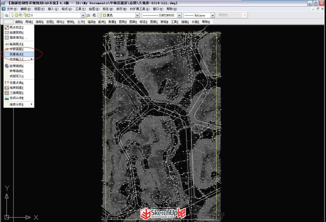The width and height of the screenshot is (326, 222).
Task: Click the layer previous icon
Action: 94,15
